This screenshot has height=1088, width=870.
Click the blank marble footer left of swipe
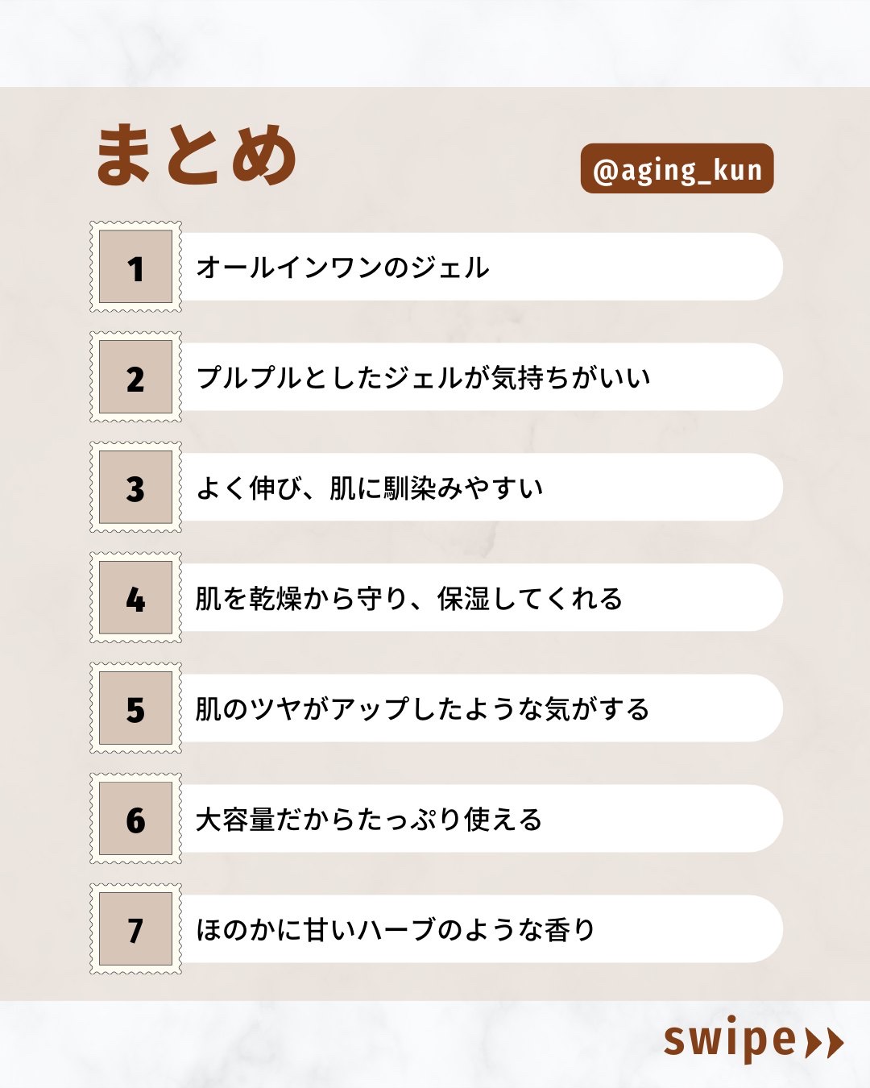(x=322, y=1044)
